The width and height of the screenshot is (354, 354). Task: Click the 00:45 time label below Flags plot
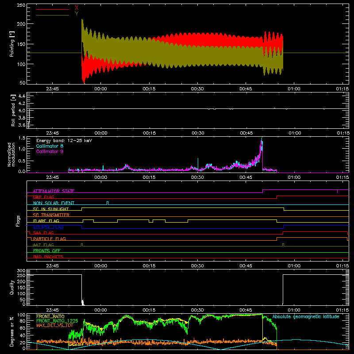246,266
